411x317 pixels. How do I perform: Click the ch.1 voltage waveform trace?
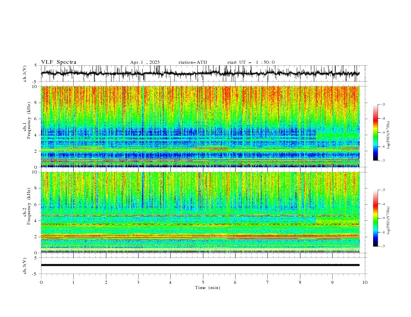pos(200,73)
